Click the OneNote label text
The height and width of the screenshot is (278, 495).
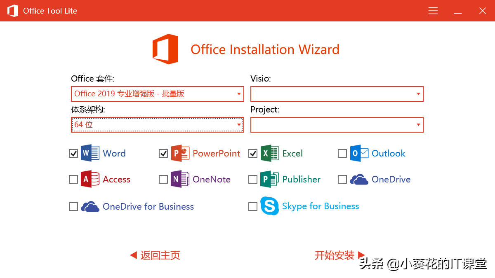tap(212, 180)
